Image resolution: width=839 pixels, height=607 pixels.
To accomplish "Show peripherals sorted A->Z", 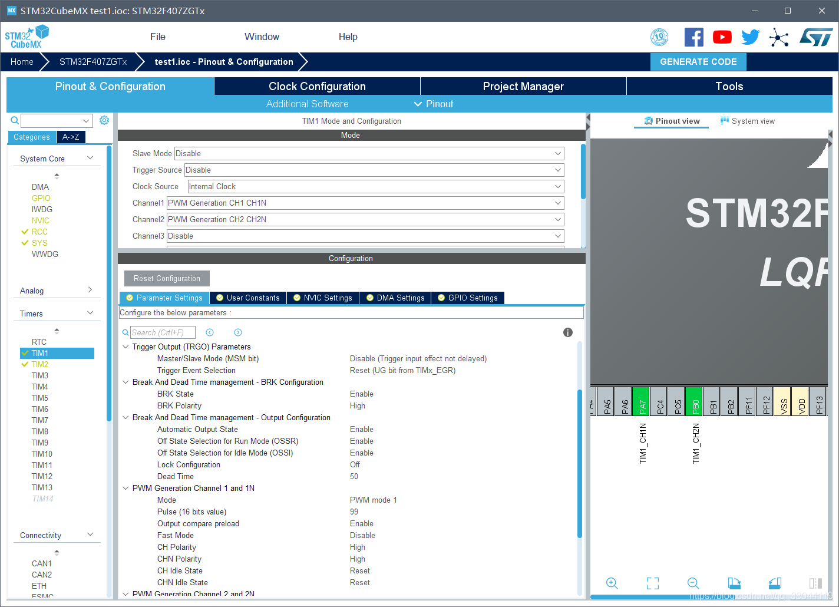I will click(71, 137).
